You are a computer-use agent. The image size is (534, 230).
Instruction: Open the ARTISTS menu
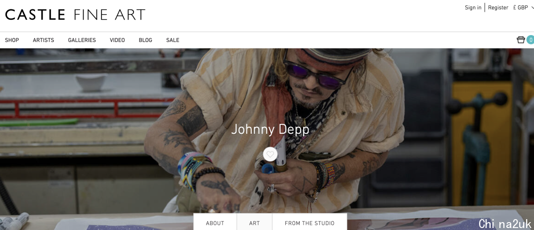pos(44,40)
